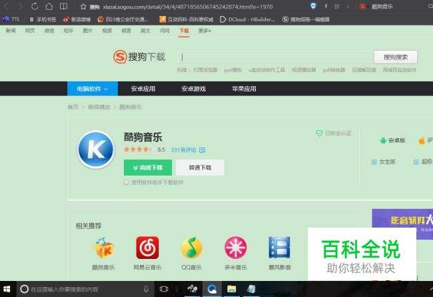Click the 搜狗搜索 button
433x297 pixels.
click(396, 57)
